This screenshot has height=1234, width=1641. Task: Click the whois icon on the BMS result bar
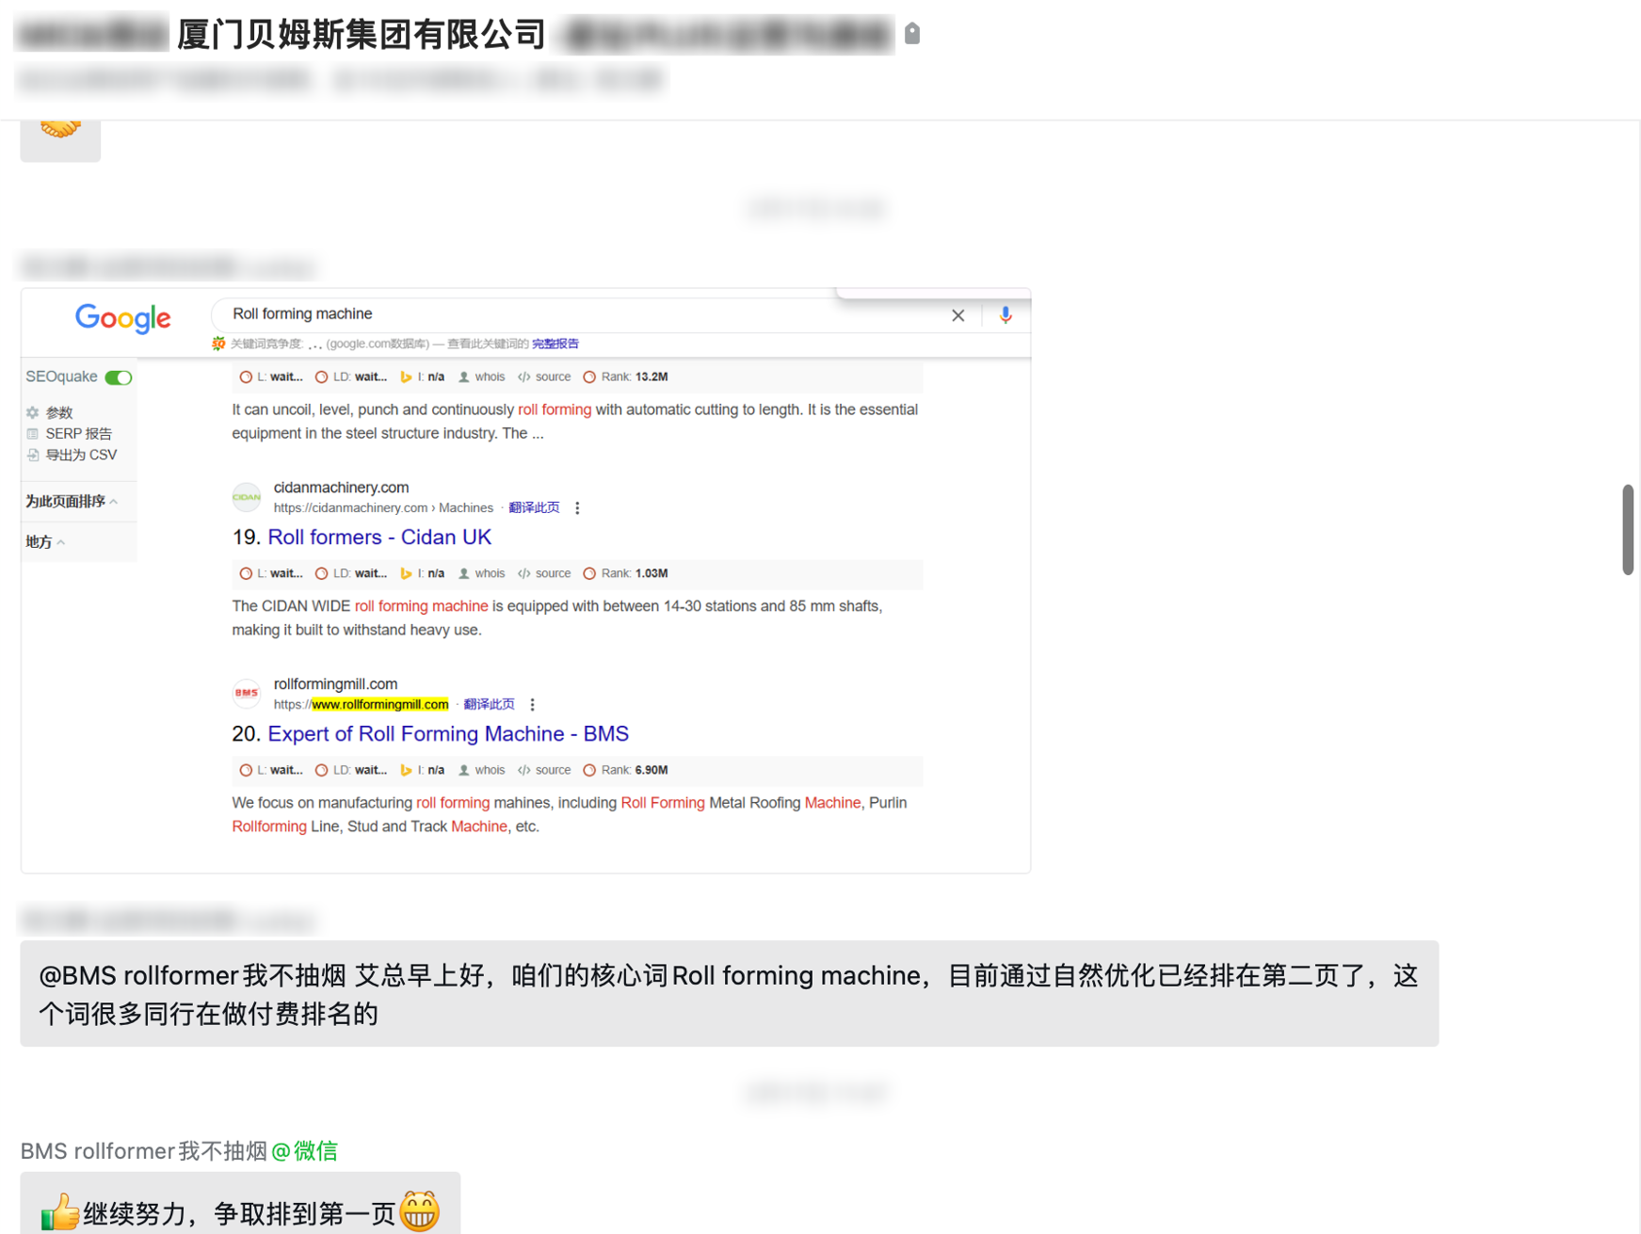coord(463,769)
